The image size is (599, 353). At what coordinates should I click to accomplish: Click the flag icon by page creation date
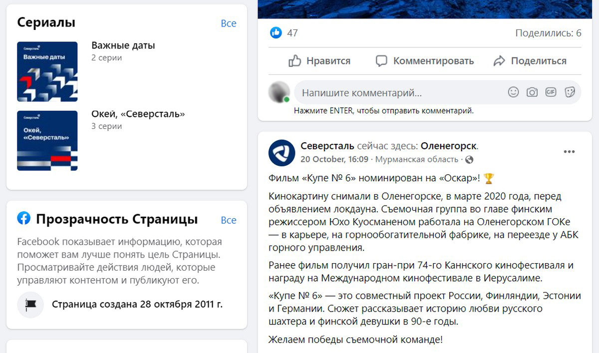[x=30, y=304]
